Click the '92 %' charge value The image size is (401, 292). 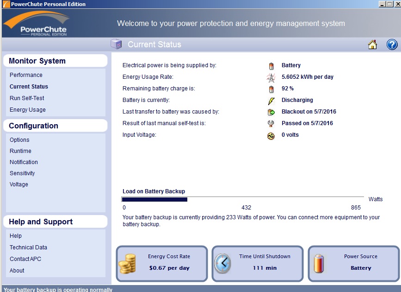(287, 88)
